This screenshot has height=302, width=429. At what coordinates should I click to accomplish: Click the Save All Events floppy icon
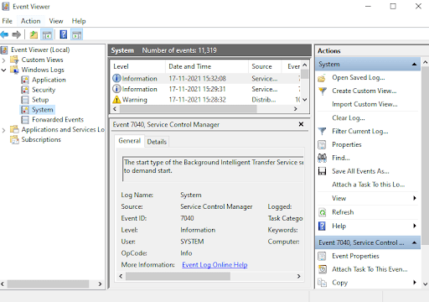click(322, 171)
